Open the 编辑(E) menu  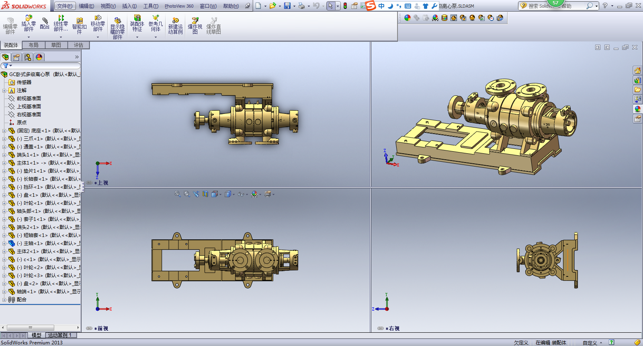[86, 6]
